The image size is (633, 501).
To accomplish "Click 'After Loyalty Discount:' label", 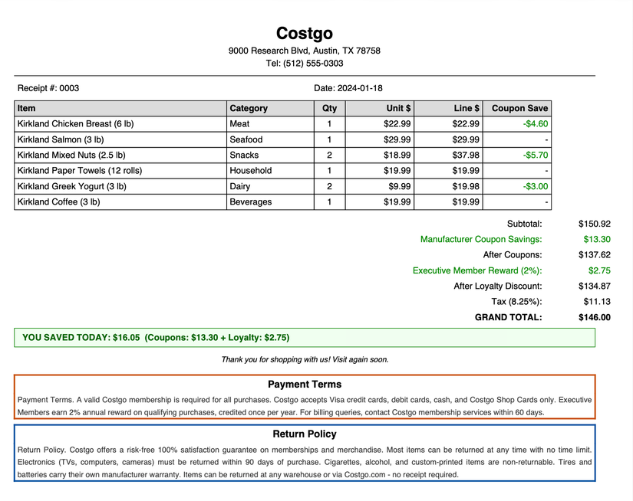I will (498, 287).
